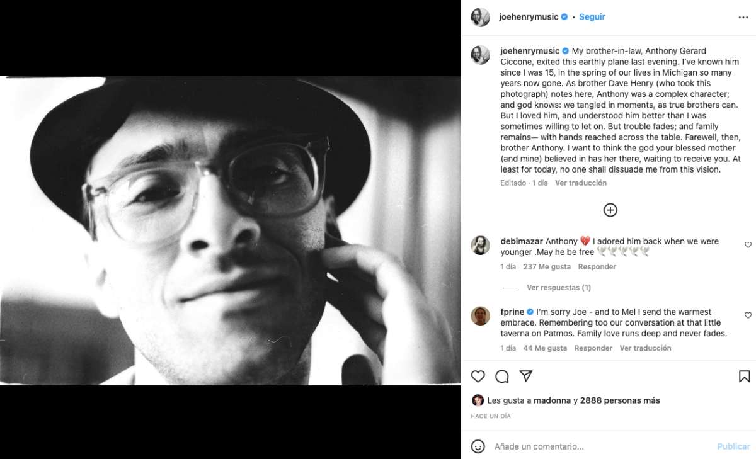This screenshot has height=459, width=756.
Task: Open debimazar's profile picture
Action: pos(480,246)
